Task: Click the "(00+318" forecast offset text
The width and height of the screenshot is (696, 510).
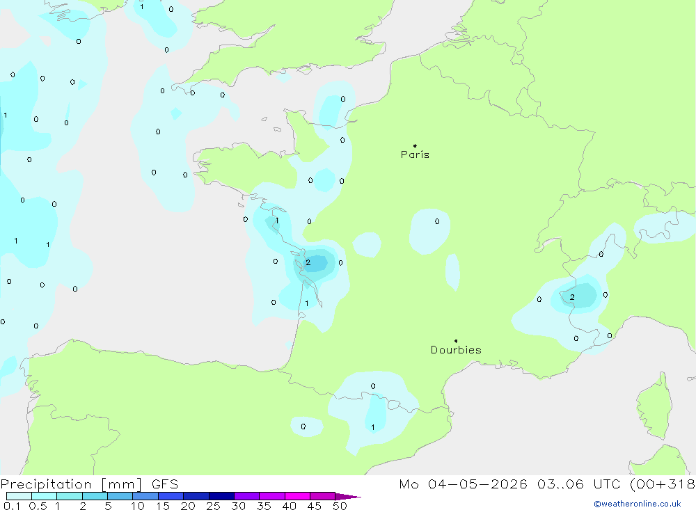Action: [663, 484]
